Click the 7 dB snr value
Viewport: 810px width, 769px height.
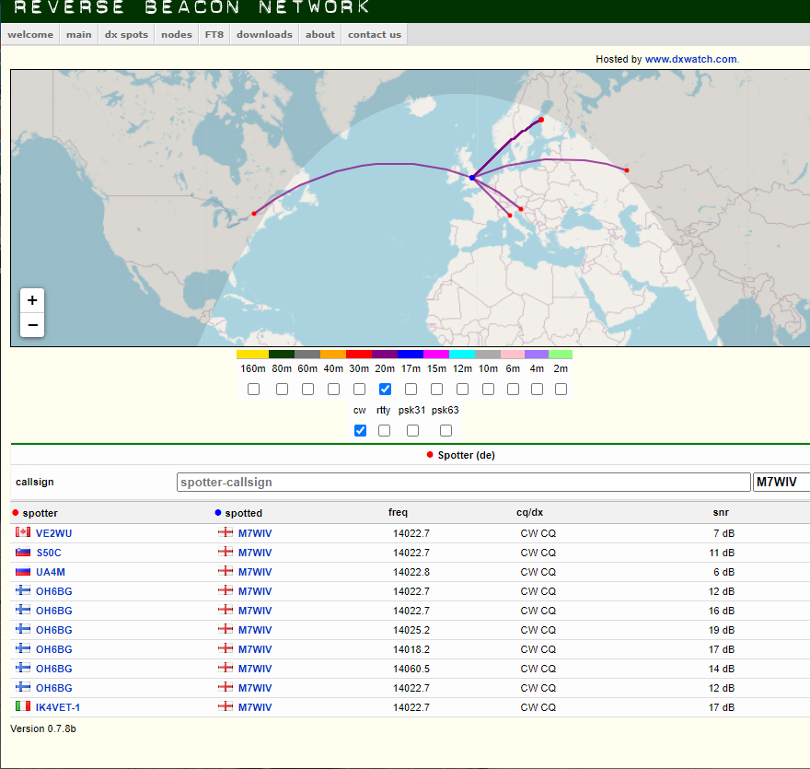(x=723, y=533)
